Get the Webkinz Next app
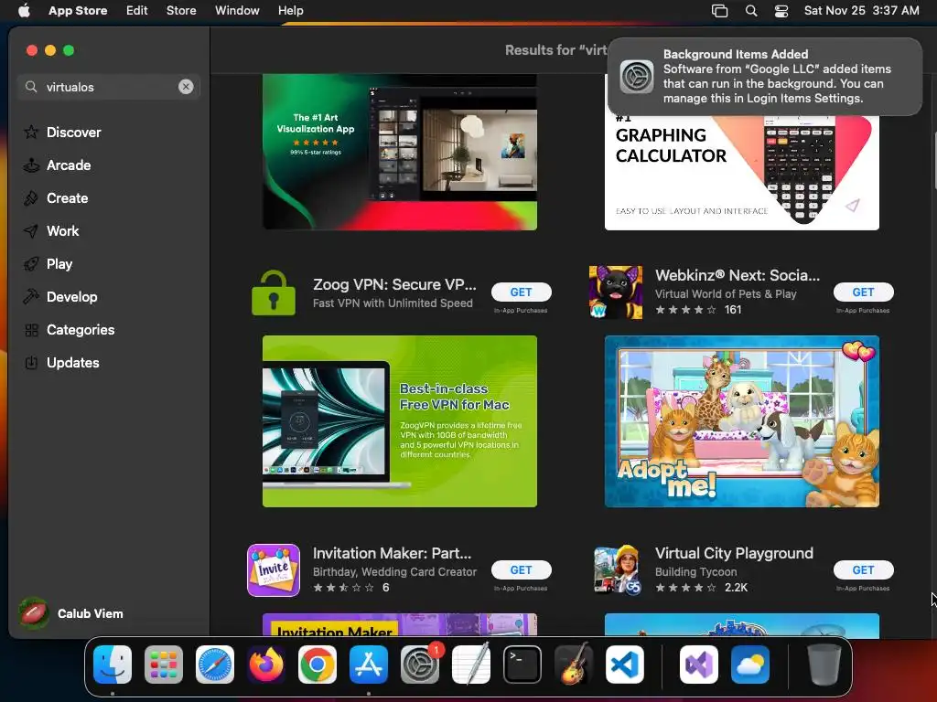The width and height of the screenshot is (937, 702). 864,292
